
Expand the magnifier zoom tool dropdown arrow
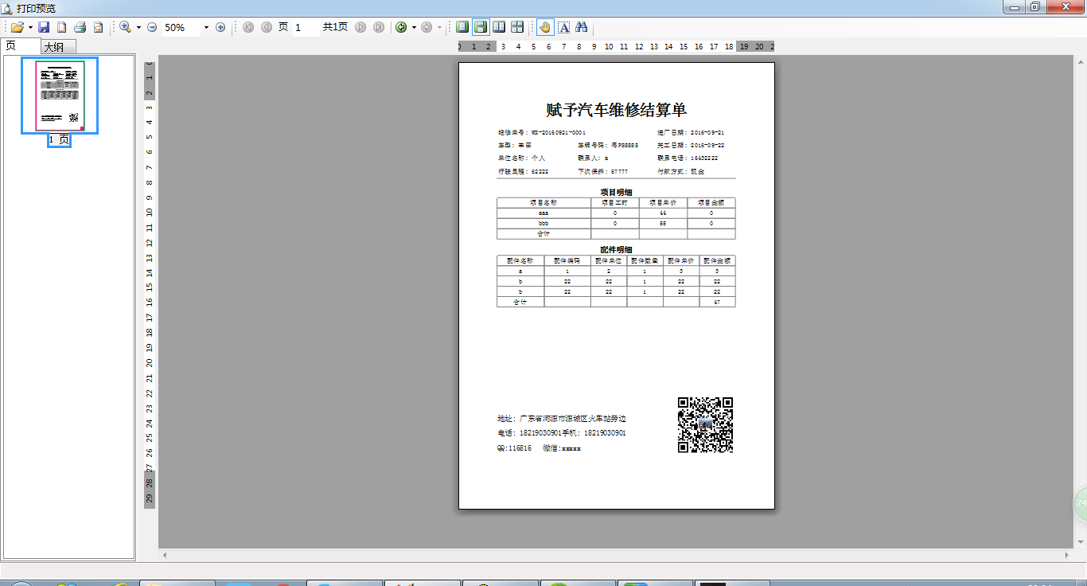[138, 27]
